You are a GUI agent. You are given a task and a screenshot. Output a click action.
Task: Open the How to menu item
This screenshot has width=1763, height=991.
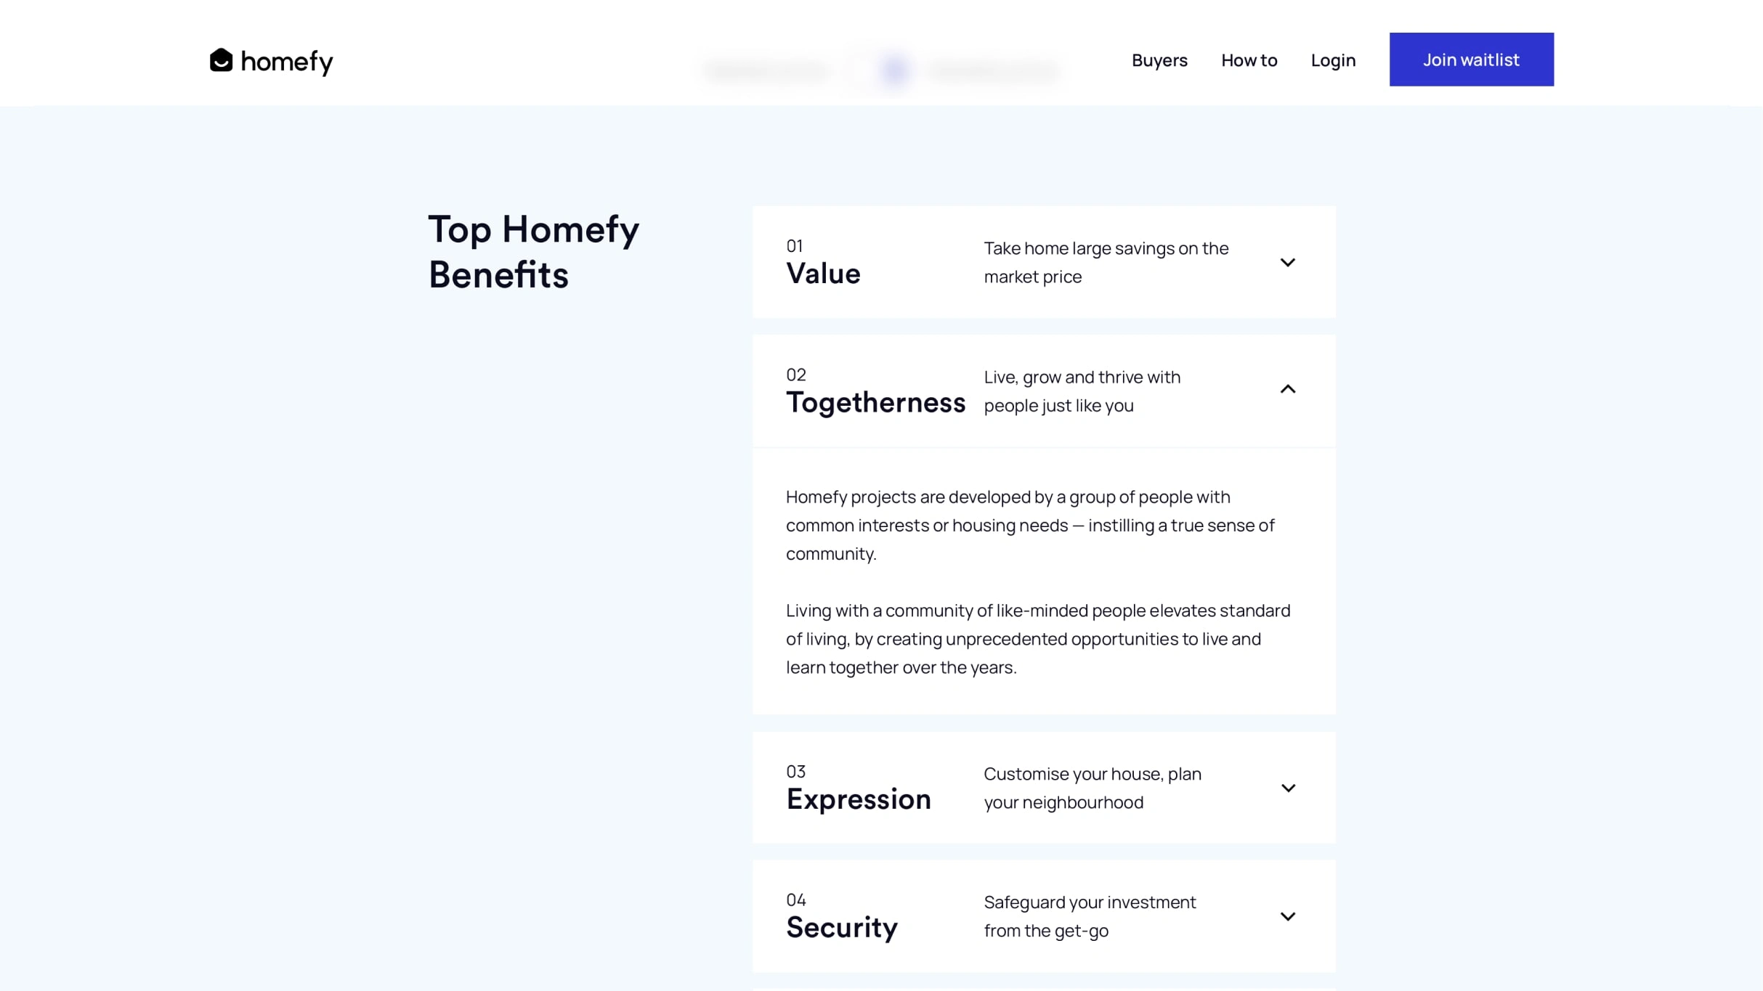[1249, 60]
